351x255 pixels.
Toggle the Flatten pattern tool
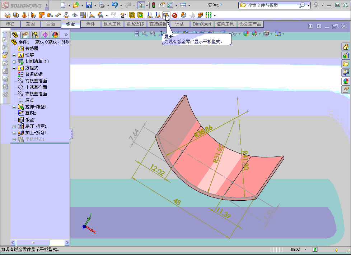pyautogui.click(x=166, y=15)
